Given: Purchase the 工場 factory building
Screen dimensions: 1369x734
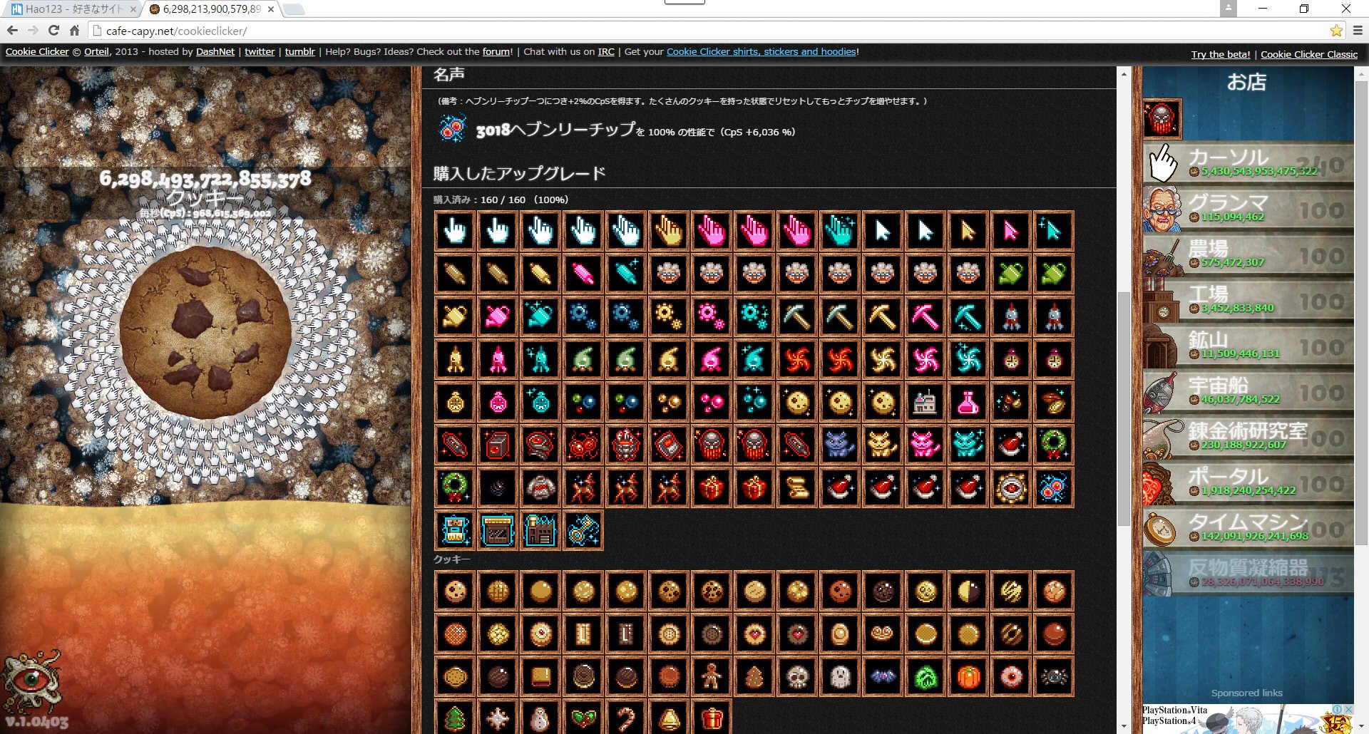Looking at the screenshot, I should (1248, 301).
